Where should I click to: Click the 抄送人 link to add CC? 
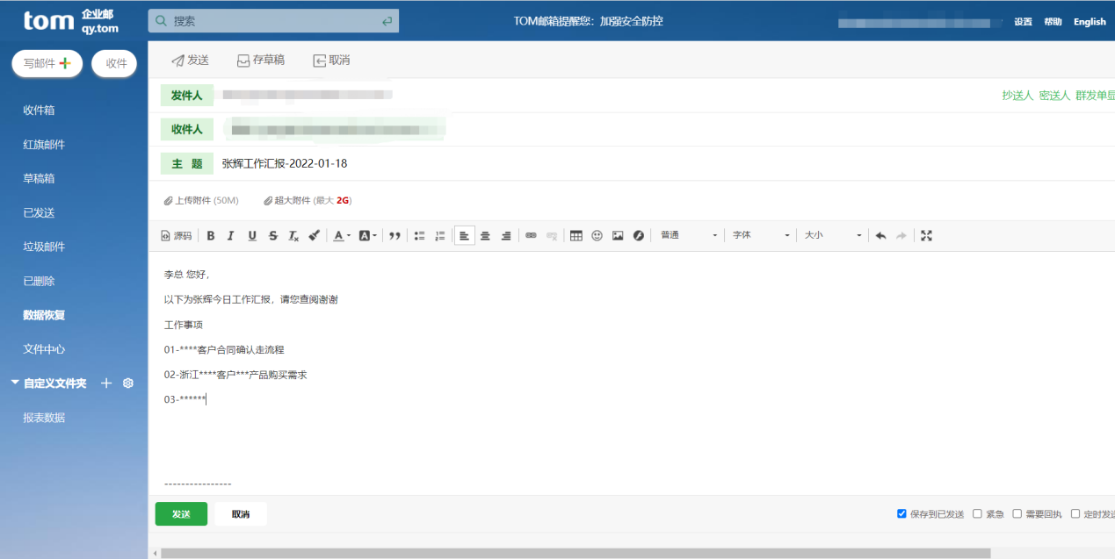point(1017,96)
